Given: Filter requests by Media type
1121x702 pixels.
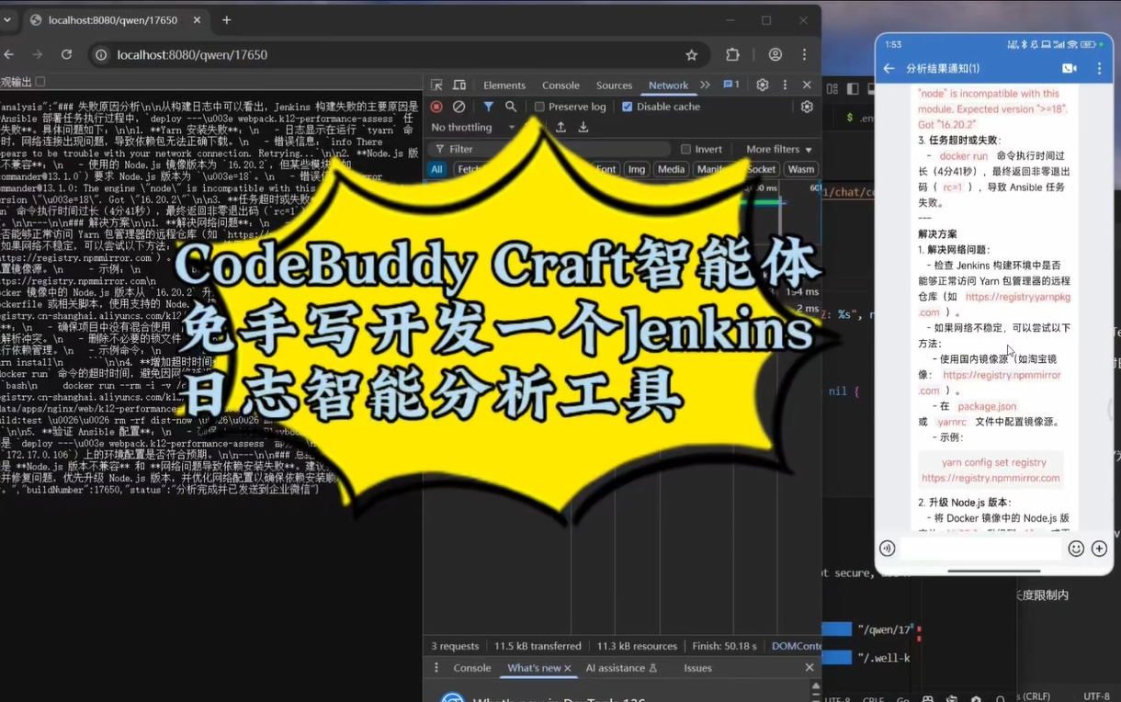Looking at the screenshot, I should 671,169.
